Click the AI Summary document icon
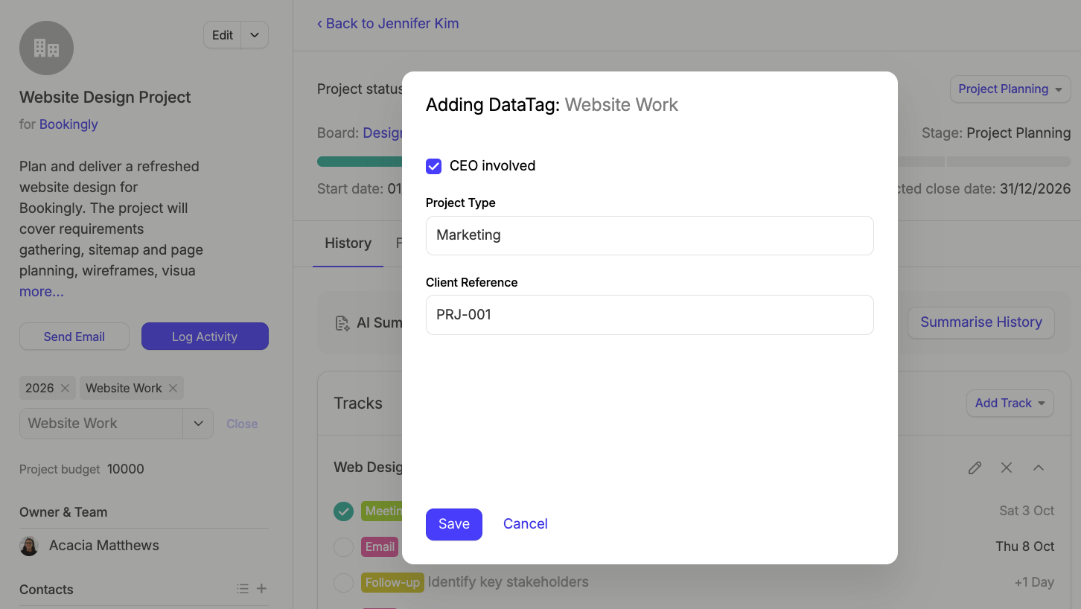Image resolution: width=1081 pixels, height=609 pixels. 342,322
